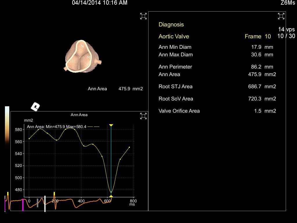The width and height of the screenshot is (297, 223).
Task: Click the white 3D orientation cube icon
Action: tap(35, 107)
